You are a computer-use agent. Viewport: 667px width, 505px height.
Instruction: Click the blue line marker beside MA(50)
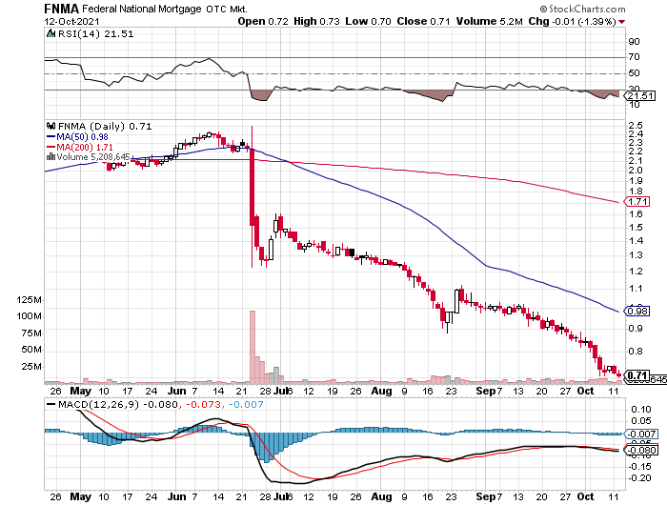click(x=51, y=137)
